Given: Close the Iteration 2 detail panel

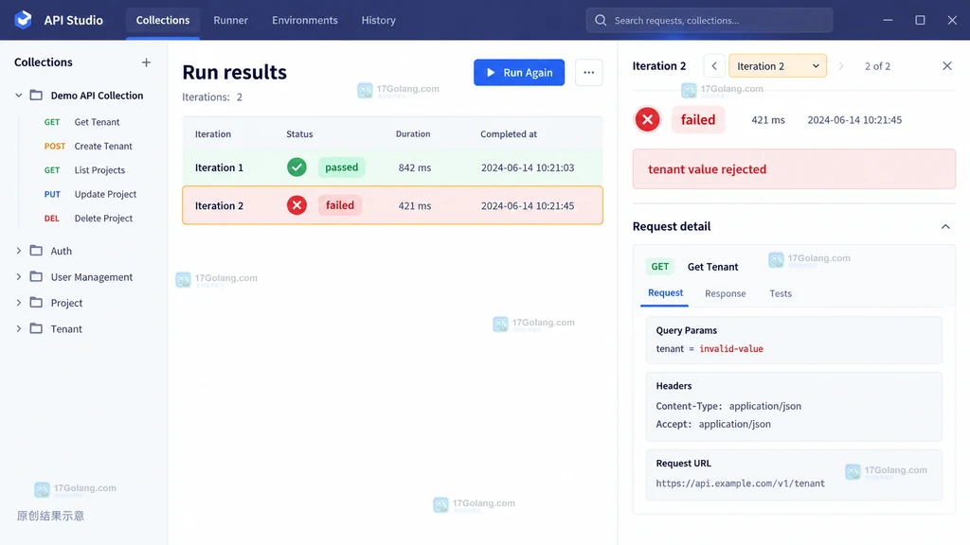Looking at the screenshot, I should click(x=946, y=66).
